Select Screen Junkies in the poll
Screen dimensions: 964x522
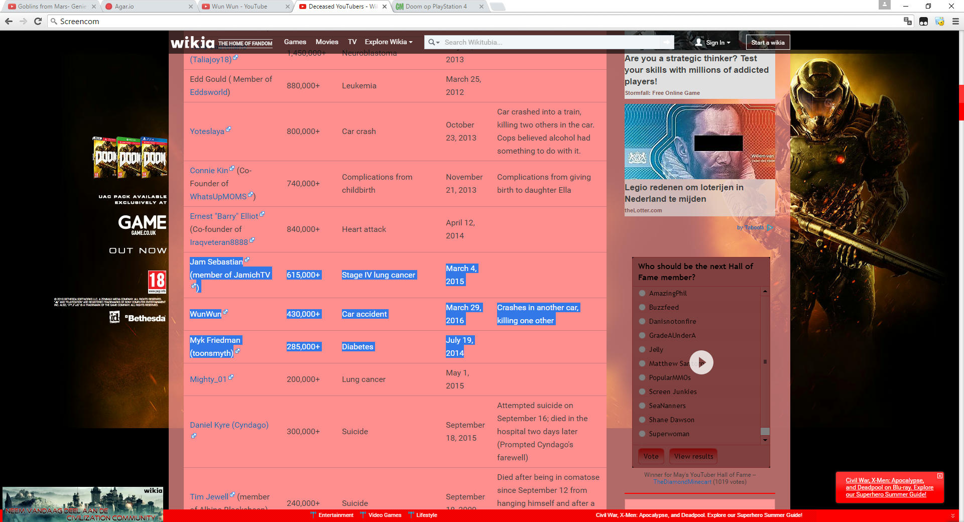coord(642,391)
